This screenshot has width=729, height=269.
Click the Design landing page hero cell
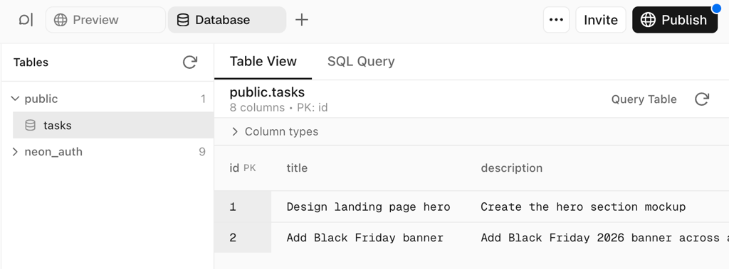pyautogui.click(x=368, y=207)
